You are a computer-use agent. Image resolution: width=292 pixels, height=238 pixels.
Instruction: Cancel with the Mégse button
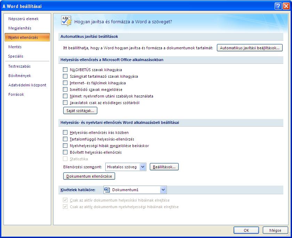pyautogui.click(x=275, y=230)
